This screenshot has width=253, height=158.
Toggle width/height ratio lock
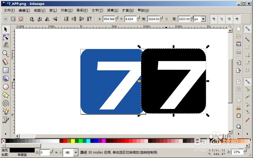click(167, 19)
